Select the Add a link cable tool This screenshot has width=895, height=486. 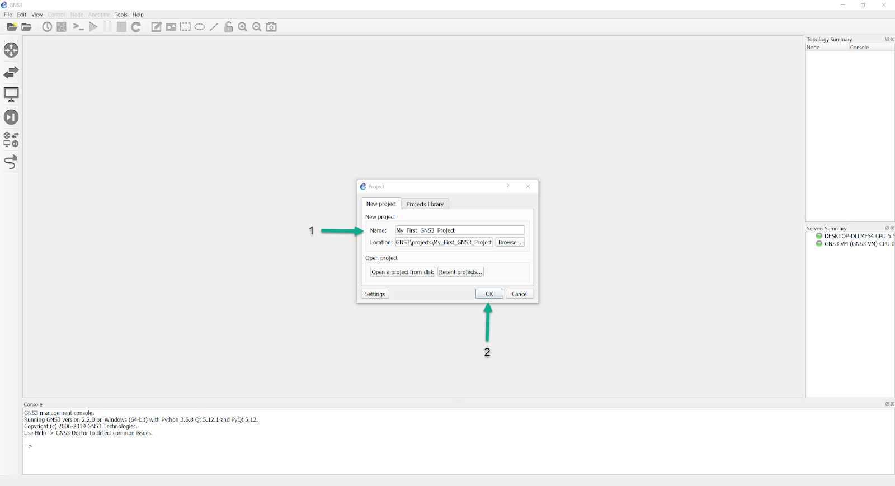(11, 162)
